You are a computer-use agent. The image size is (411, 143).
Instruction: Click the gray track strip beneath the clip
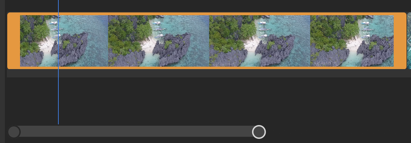tap(209, 73)
